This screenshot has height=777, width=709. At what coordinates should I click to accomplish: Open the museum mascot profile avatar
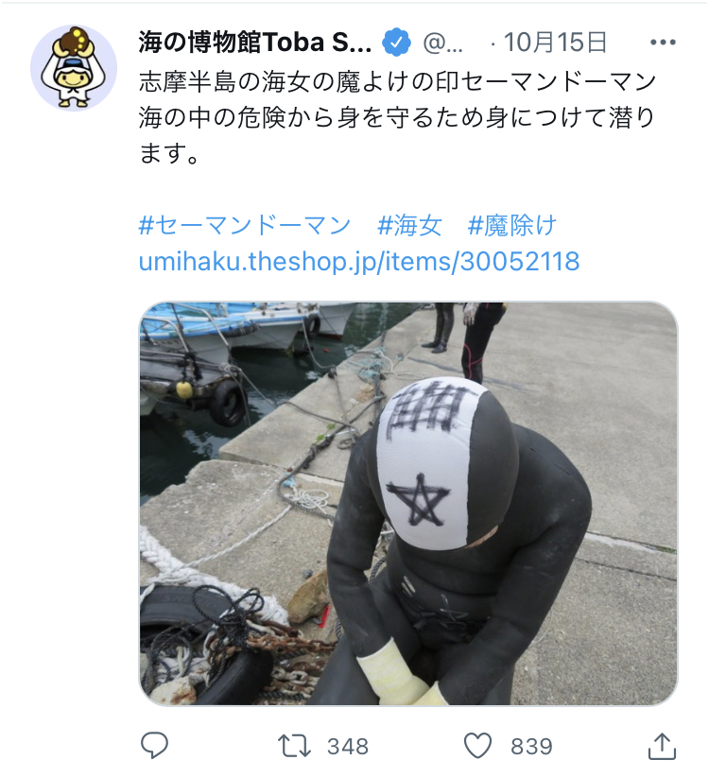[x=74, y=67]
